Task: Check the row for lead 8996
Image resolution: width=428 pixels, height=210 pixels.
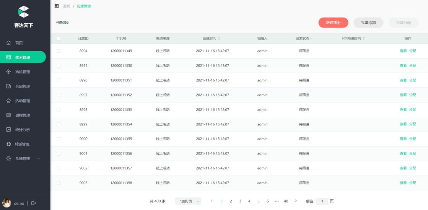Action: coord(59,80)
